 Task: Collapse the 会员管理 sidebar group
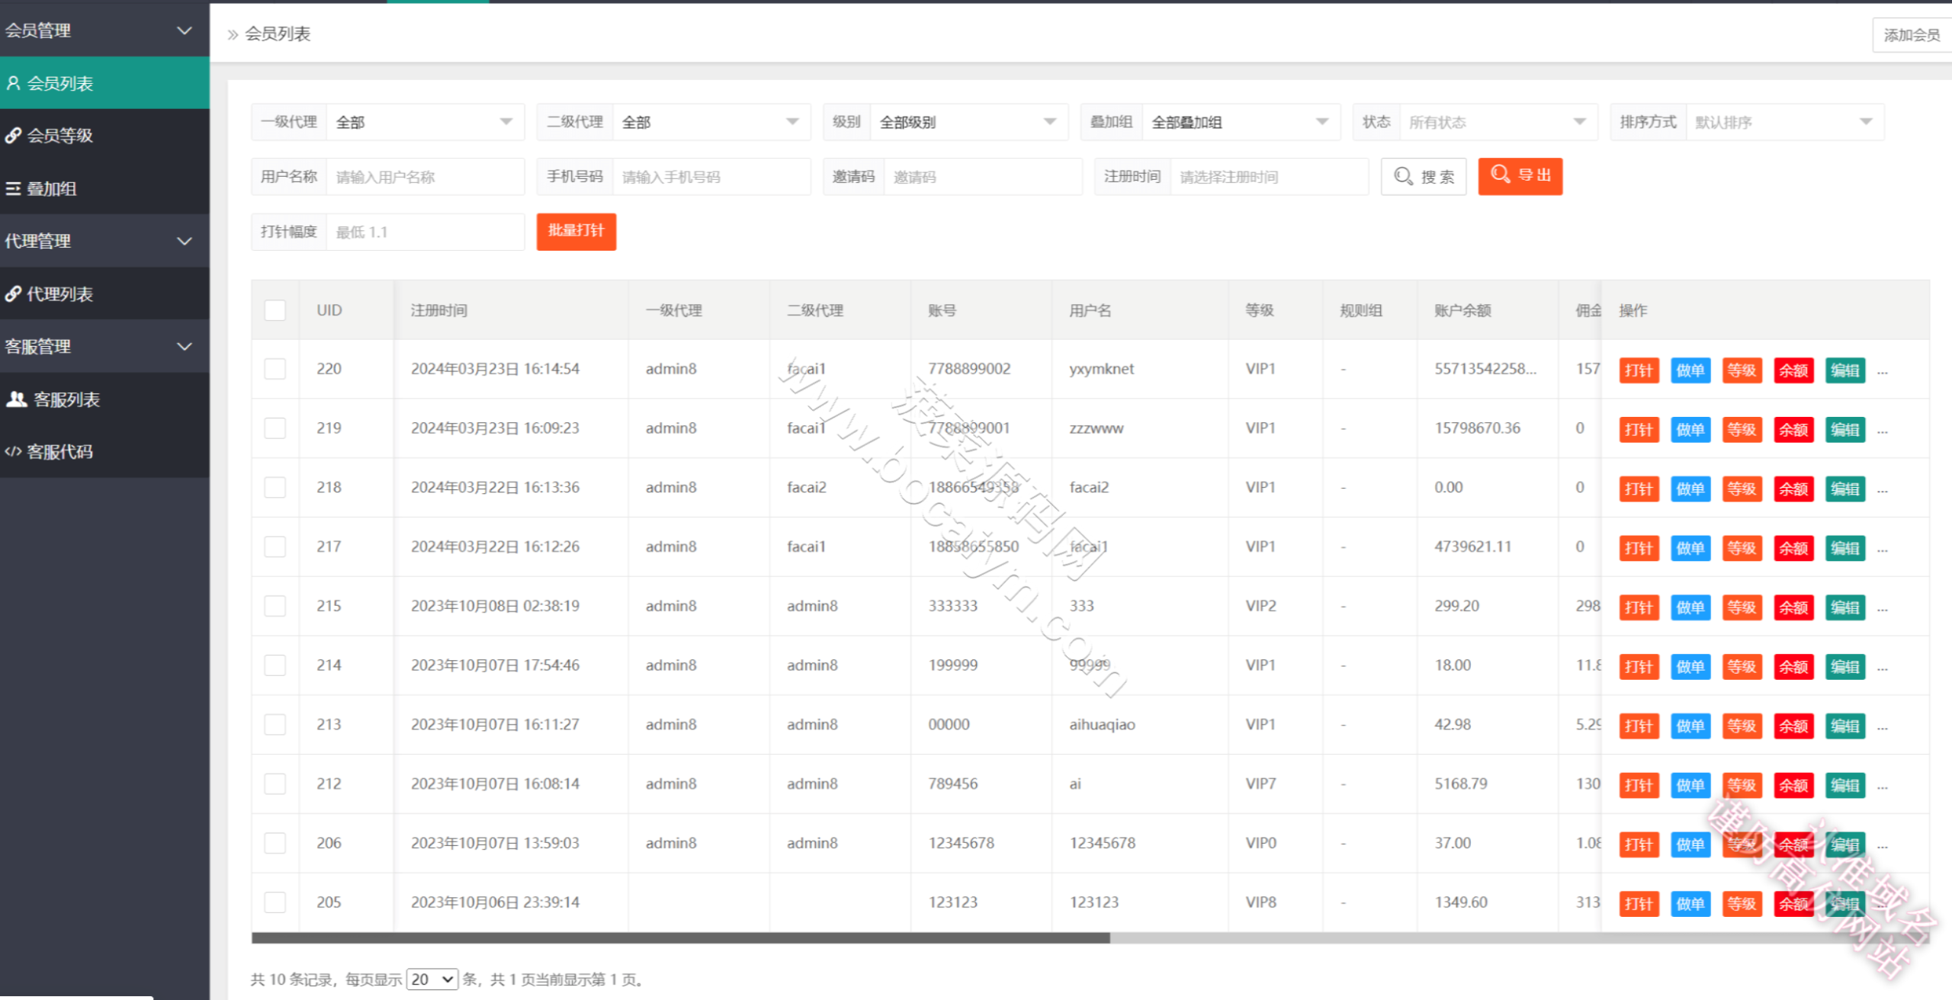[x=104, y=30]
